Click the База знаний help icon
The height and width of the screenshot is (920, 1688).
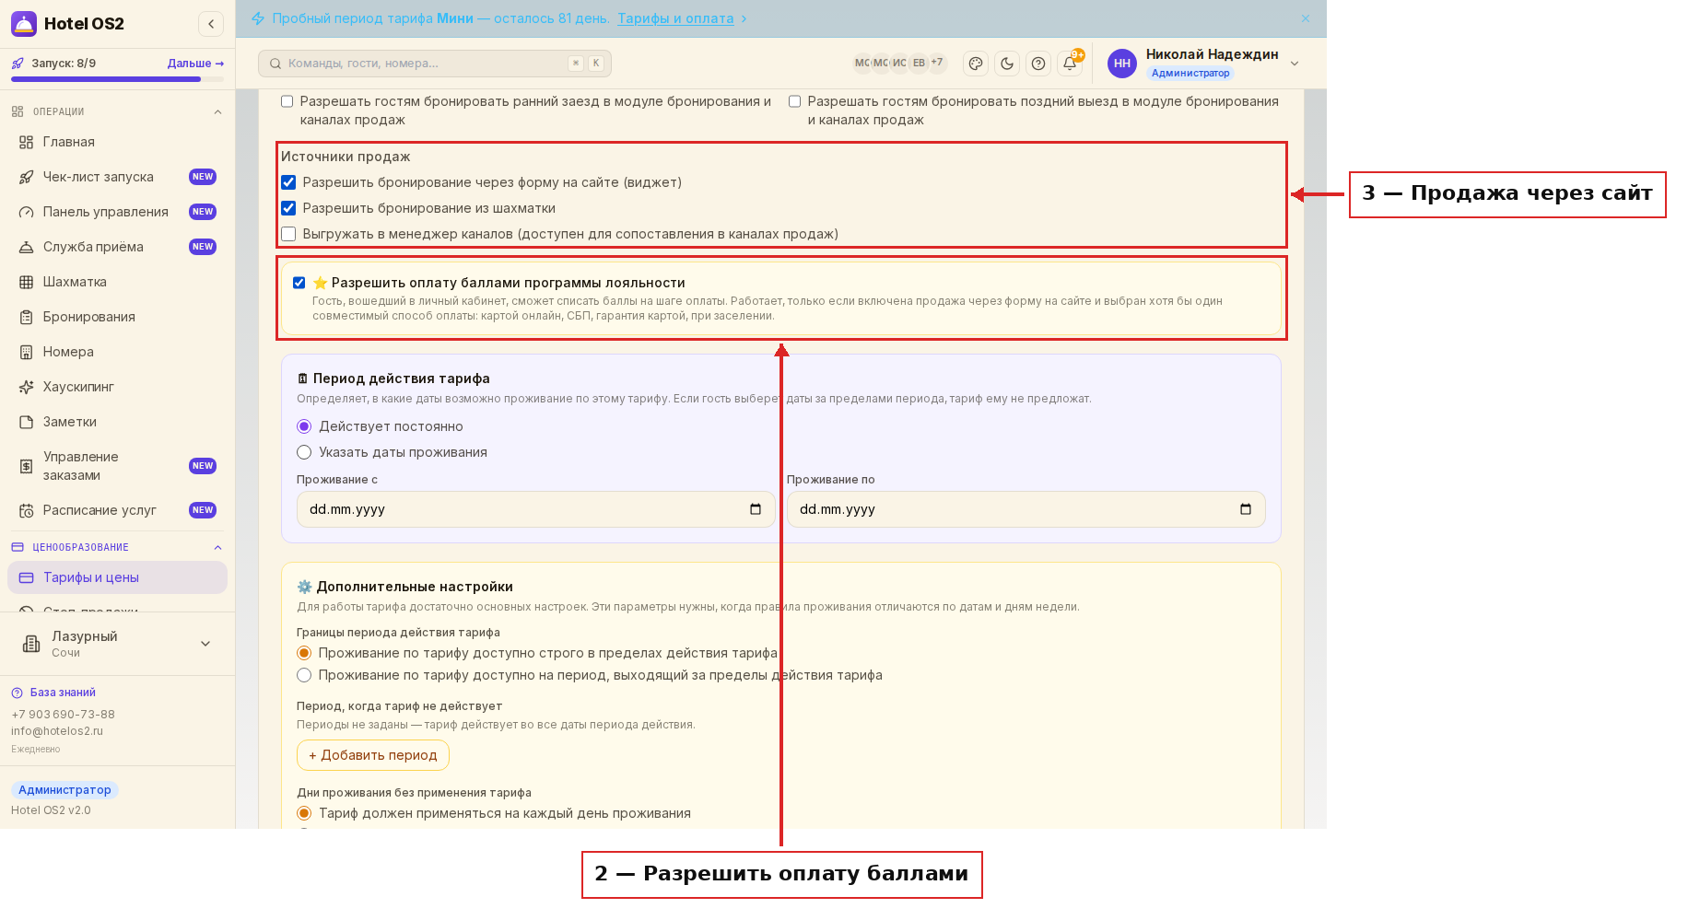coord(17,693)
